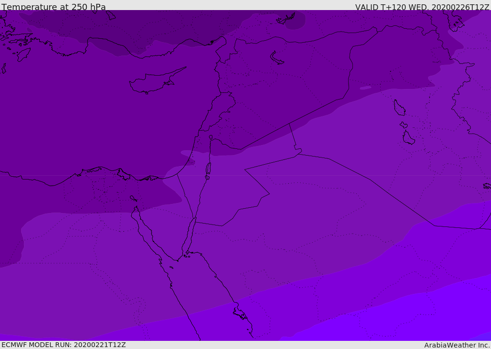Screen dimensions: 491x349
Task: Click the 'VALID T+120 WED. 20200226T12Z' label
Action: click(422, 7)
